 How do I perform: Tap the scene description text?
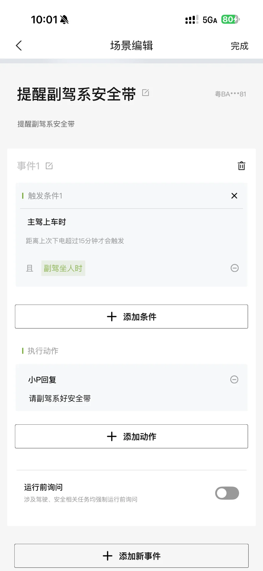46,124
